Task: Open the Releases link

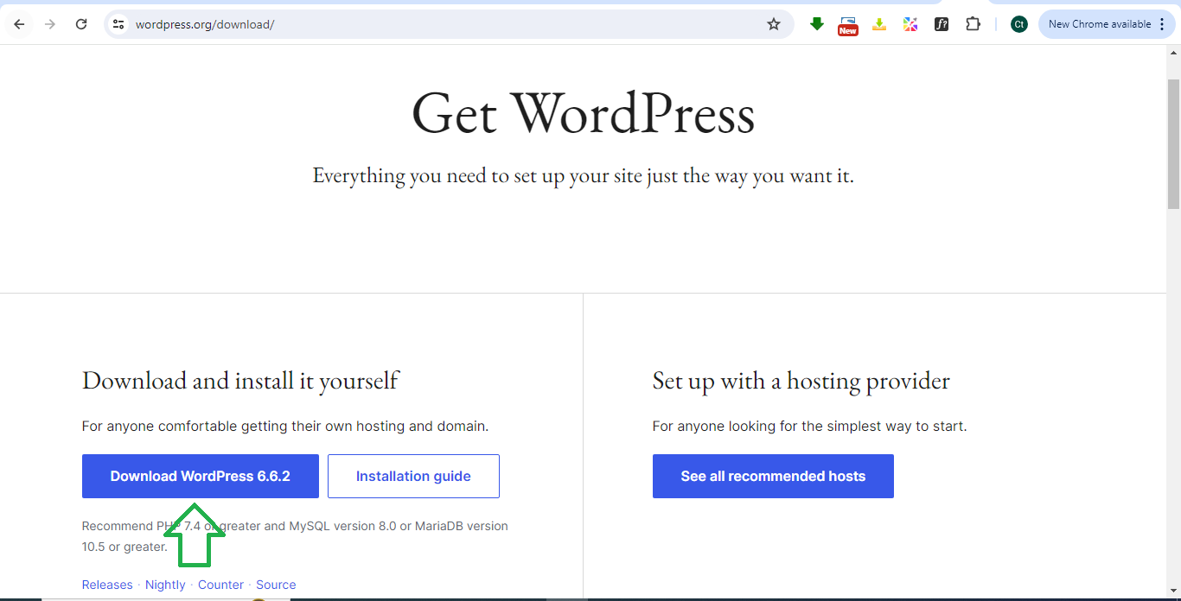Action: (x=107, y=585)
